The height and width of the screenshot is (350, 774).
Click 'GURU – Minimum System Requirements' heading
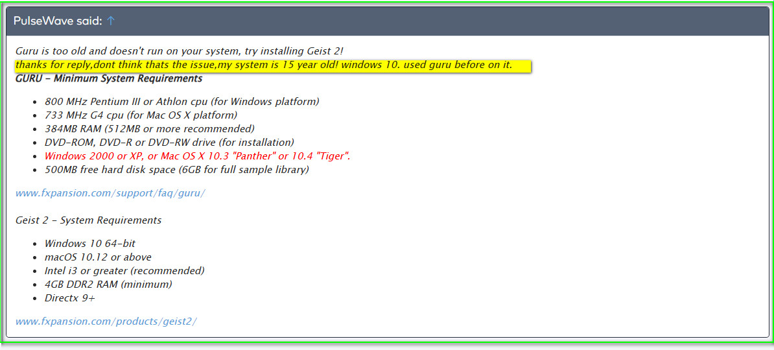(109, 78)
